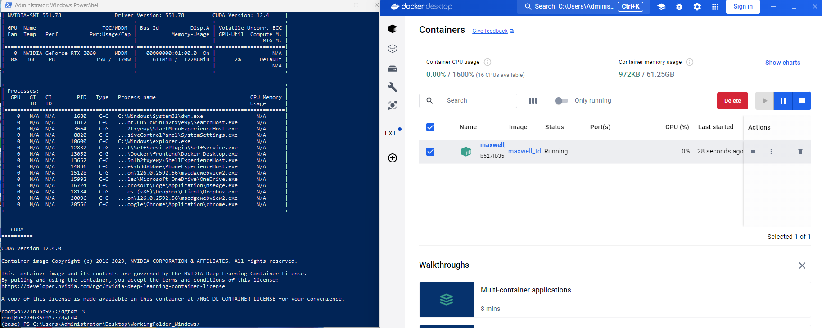The height and width of the screenshot is (328, 822).
Task: Sort containers by Name column
Action: coord(468,127)
